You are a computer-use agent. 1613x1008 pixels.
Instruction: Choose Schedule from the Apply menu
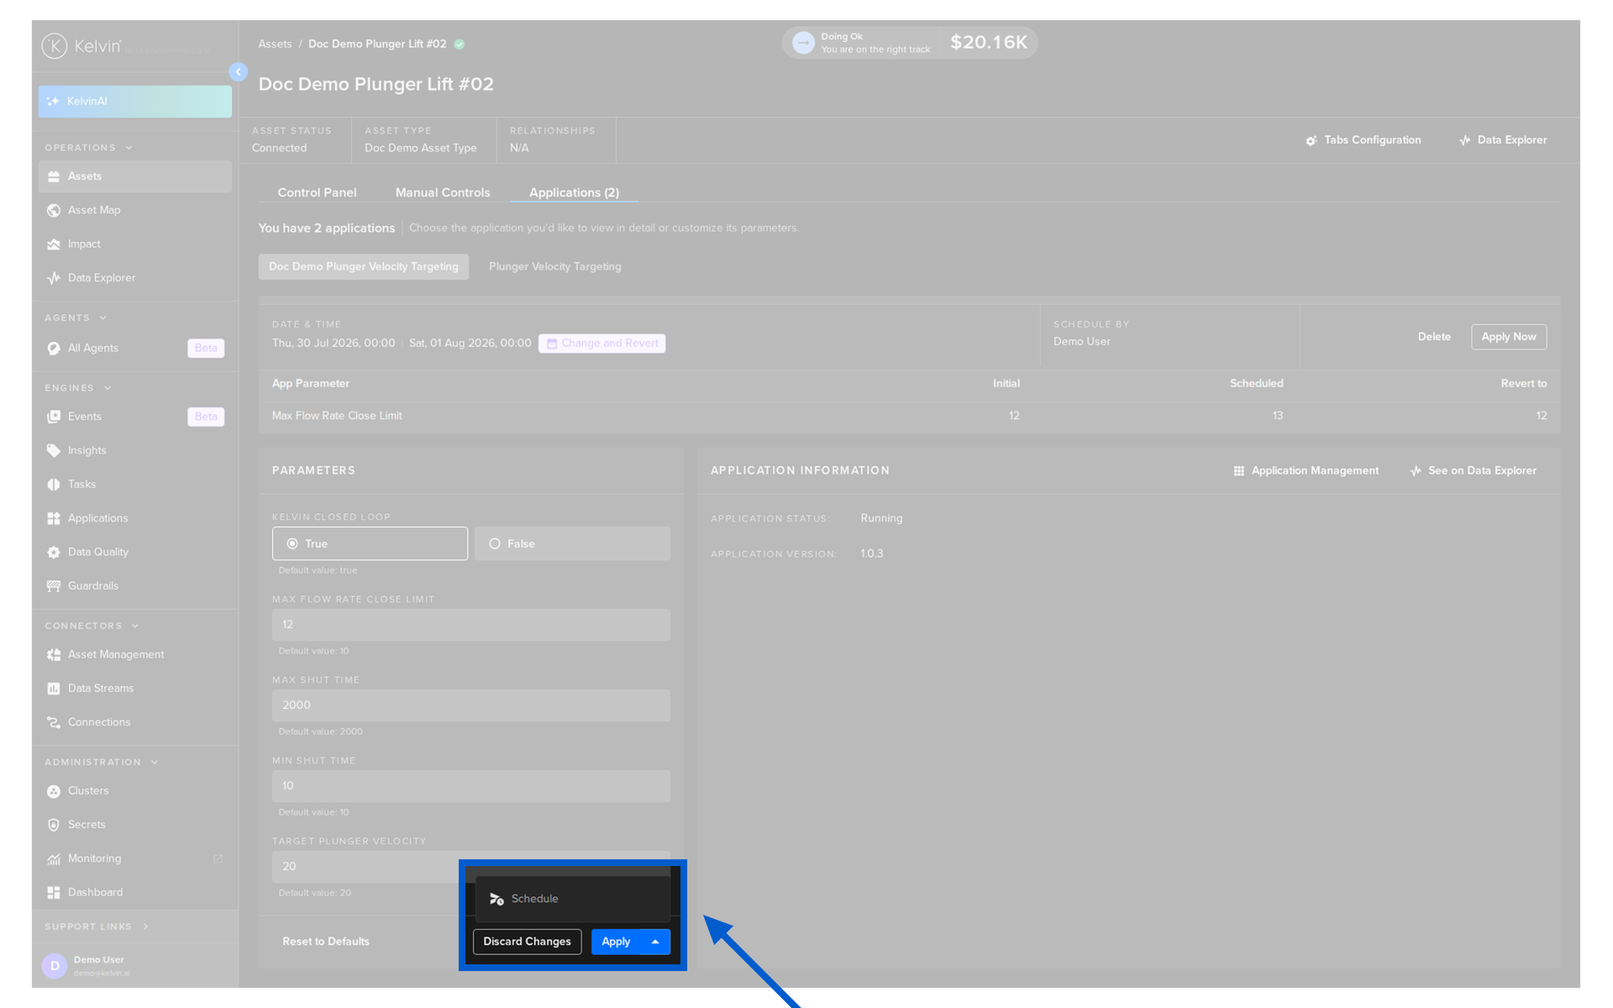point(572,899)
